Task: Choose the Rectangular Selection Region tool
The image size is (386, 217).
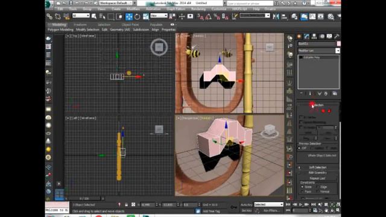Action: [x=111, y=16]
